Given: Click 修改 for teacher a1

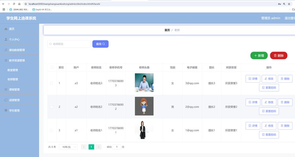Looking at the screenshot, I should (x=269, y=126).
